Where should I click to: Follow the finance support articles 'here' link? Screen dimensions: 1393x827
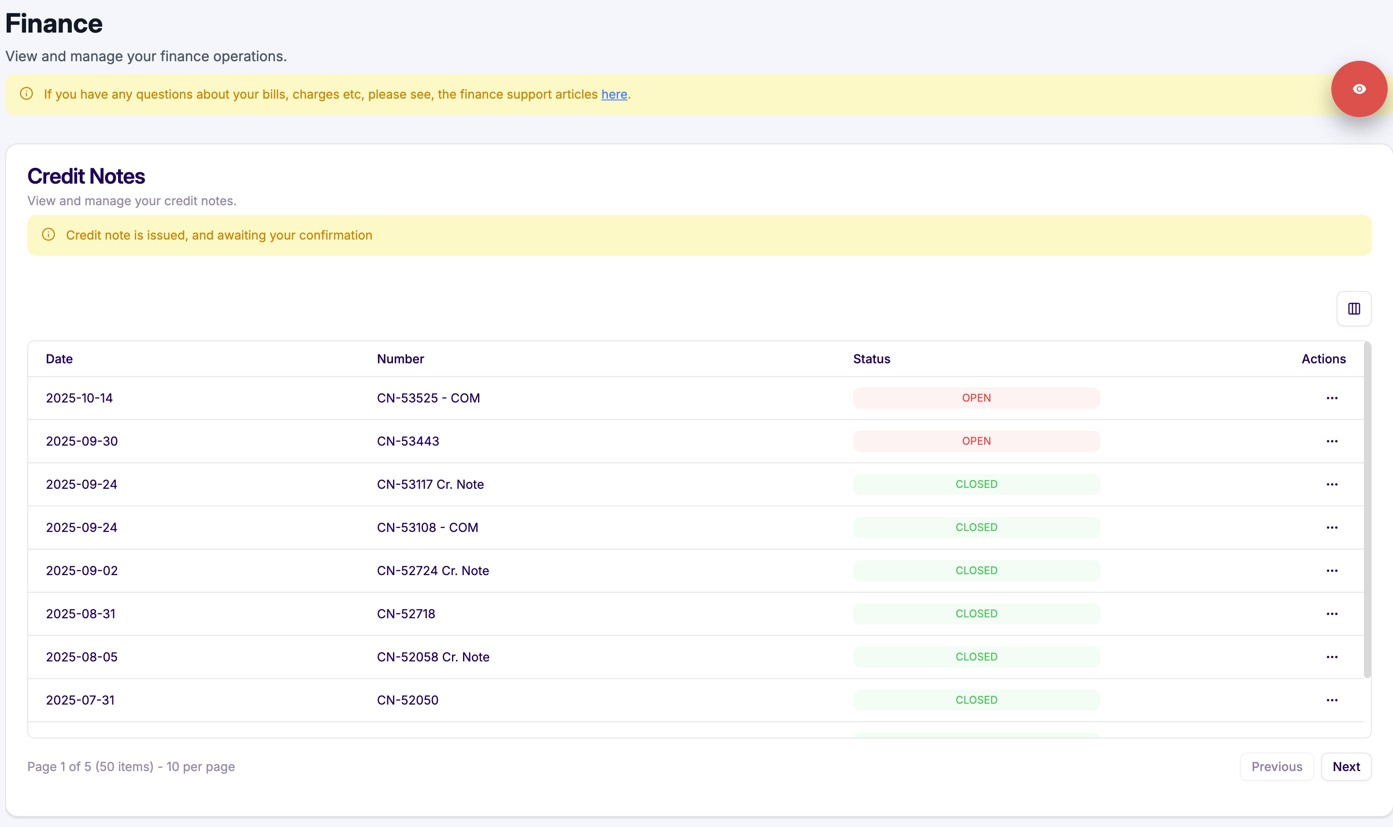tap(614, 94)
